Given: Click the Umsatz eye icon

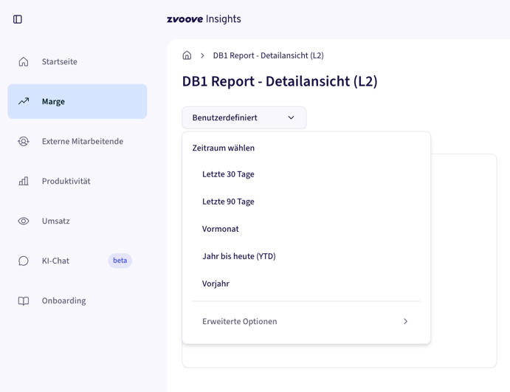Looking at the screenshot, I should (24, 221).
